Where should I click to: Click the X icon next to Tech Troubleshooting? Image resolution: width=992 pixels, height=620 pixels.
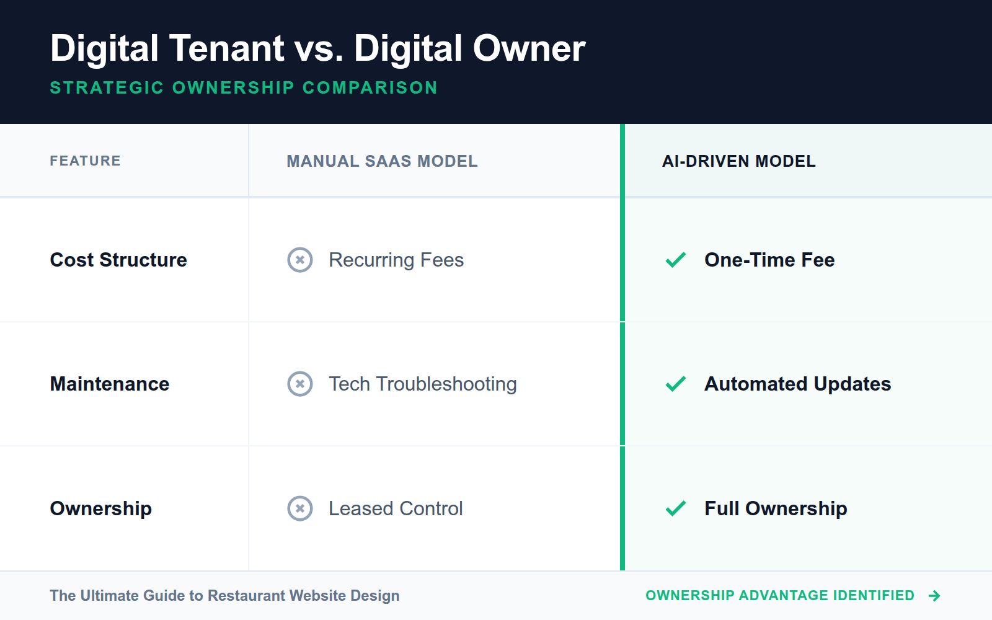[x=299, y=384]
